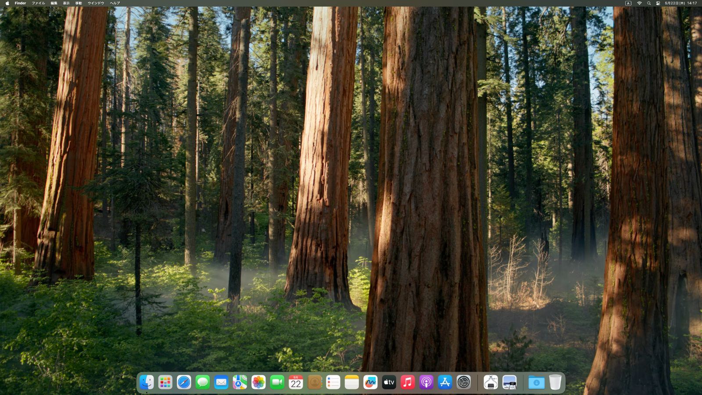Open Preview app in the Dock
The image size is (702, 395).
509,382
